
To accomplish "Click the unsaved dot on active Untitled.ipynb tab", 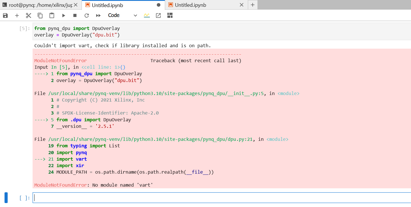I will coord(159,5).
